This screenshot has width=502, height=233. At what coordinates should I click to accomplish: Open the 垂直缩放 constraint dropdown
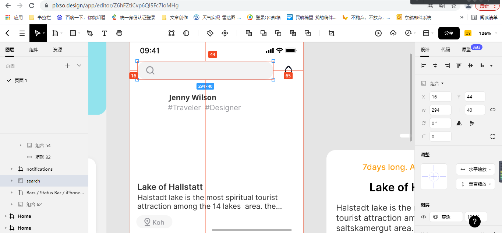475,184
